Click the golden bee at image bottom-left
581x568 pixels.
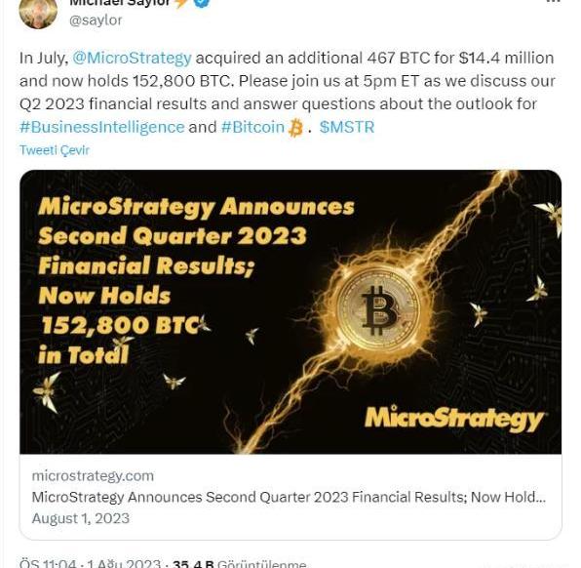[x=47, y=391]
